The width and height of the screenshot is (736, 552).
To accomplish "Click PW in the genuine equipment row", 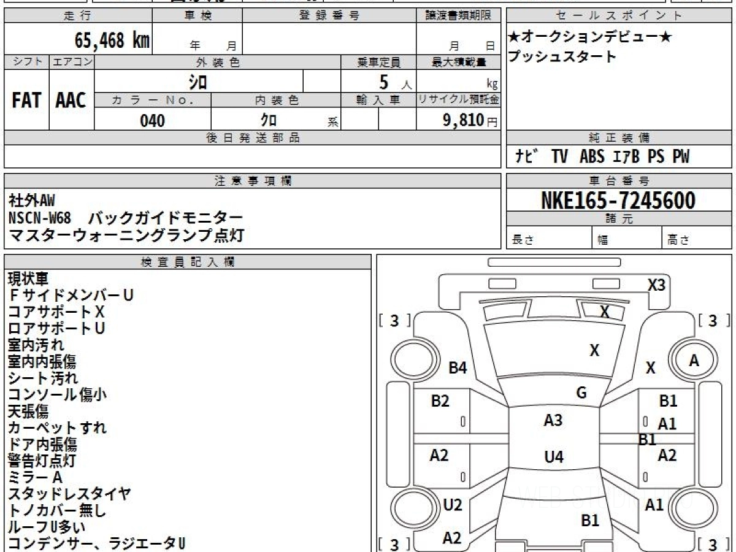I will point(681,157).
